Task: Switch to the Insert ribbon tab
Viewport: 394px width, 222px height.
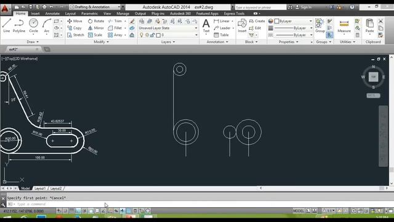Action: [x=35, y=14]
